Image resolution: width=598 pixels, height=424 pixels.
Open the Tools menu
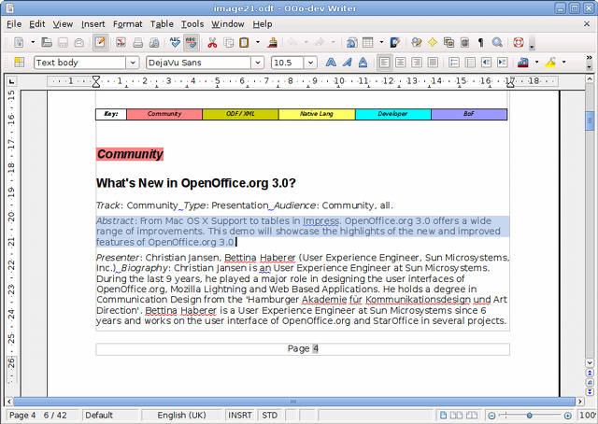point(192,23)
